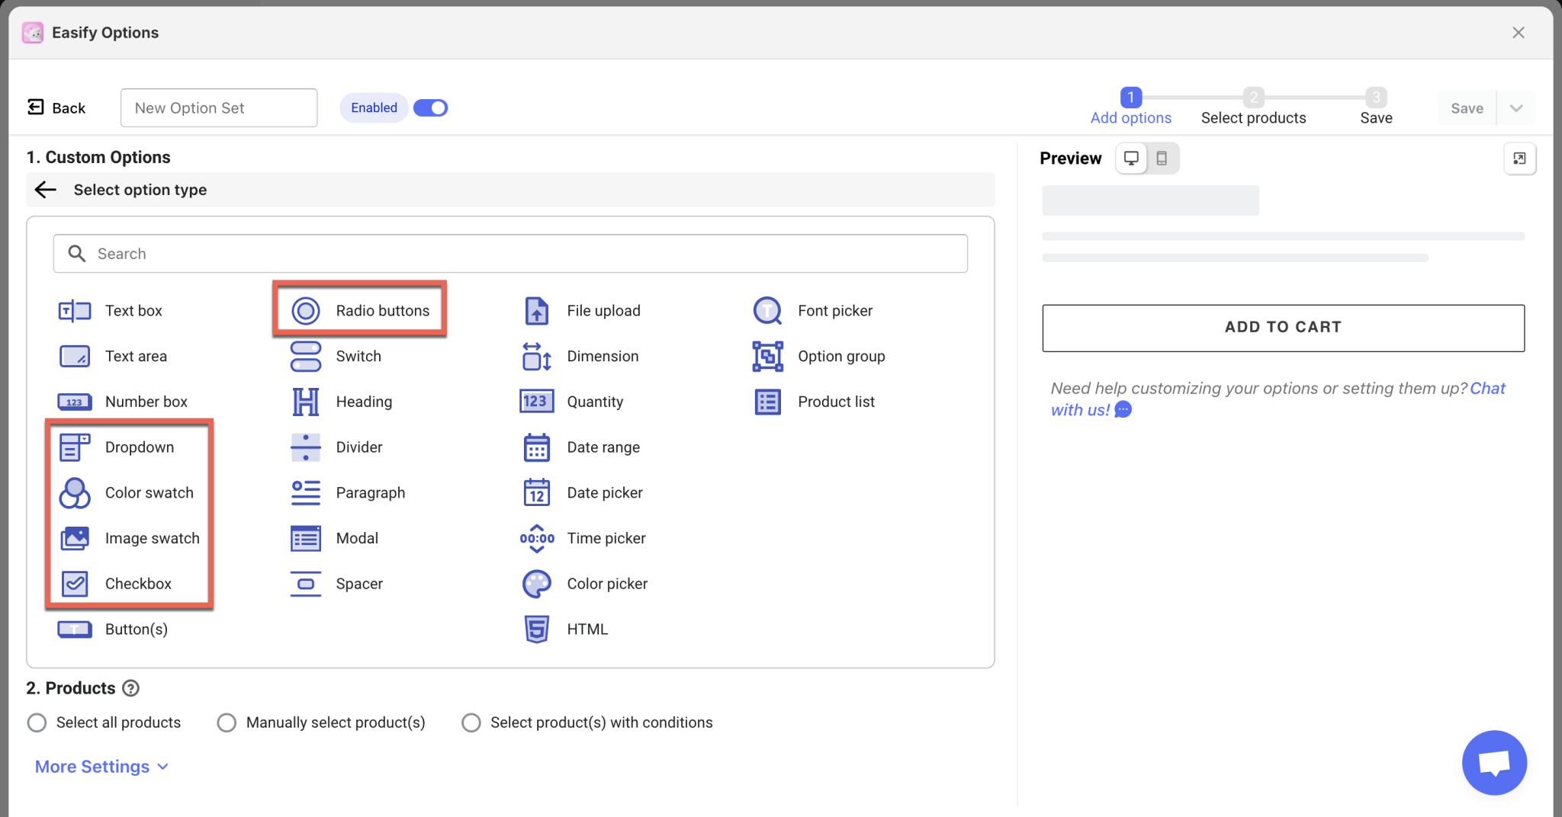This screenshot has height=817, width=1562.
Task: Click the Back button
Action: point(56,107)
